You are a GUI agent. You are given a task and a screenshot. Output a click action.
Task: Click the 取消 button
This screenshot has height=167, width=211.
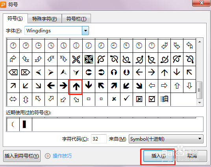coord(192,156)
